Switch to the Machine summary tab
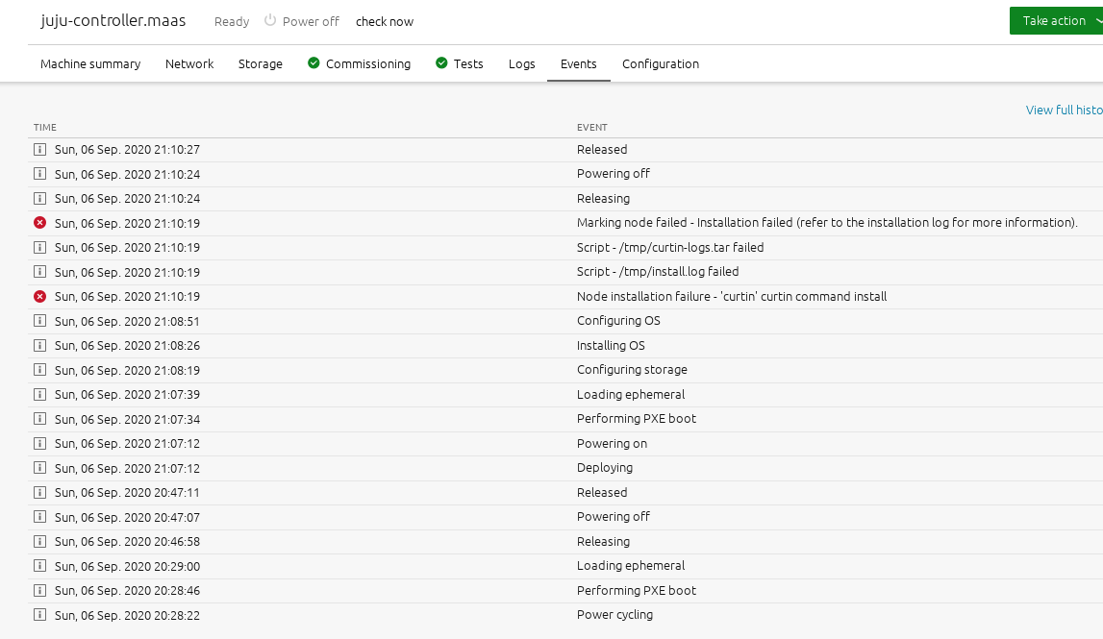Viewport: 1103px width, 639px height. 90,64
